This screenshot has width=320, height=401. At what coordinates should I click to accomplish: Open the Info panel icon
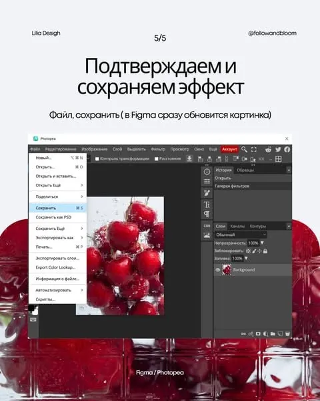pyautogui.click(x=207, y=172)
